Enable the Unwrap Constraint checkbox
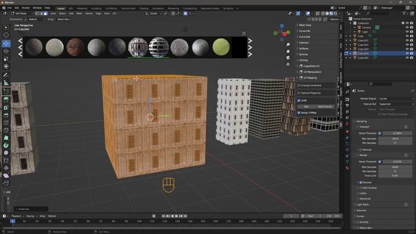The height and width of the screenshot is (234, 416). point(299,85)
